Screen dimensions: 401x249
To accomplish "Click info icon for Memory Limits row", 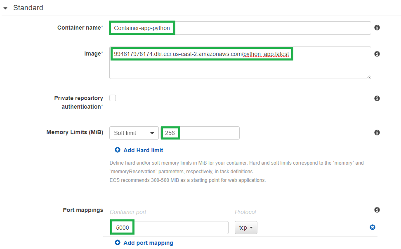I will tap(377, 133).
